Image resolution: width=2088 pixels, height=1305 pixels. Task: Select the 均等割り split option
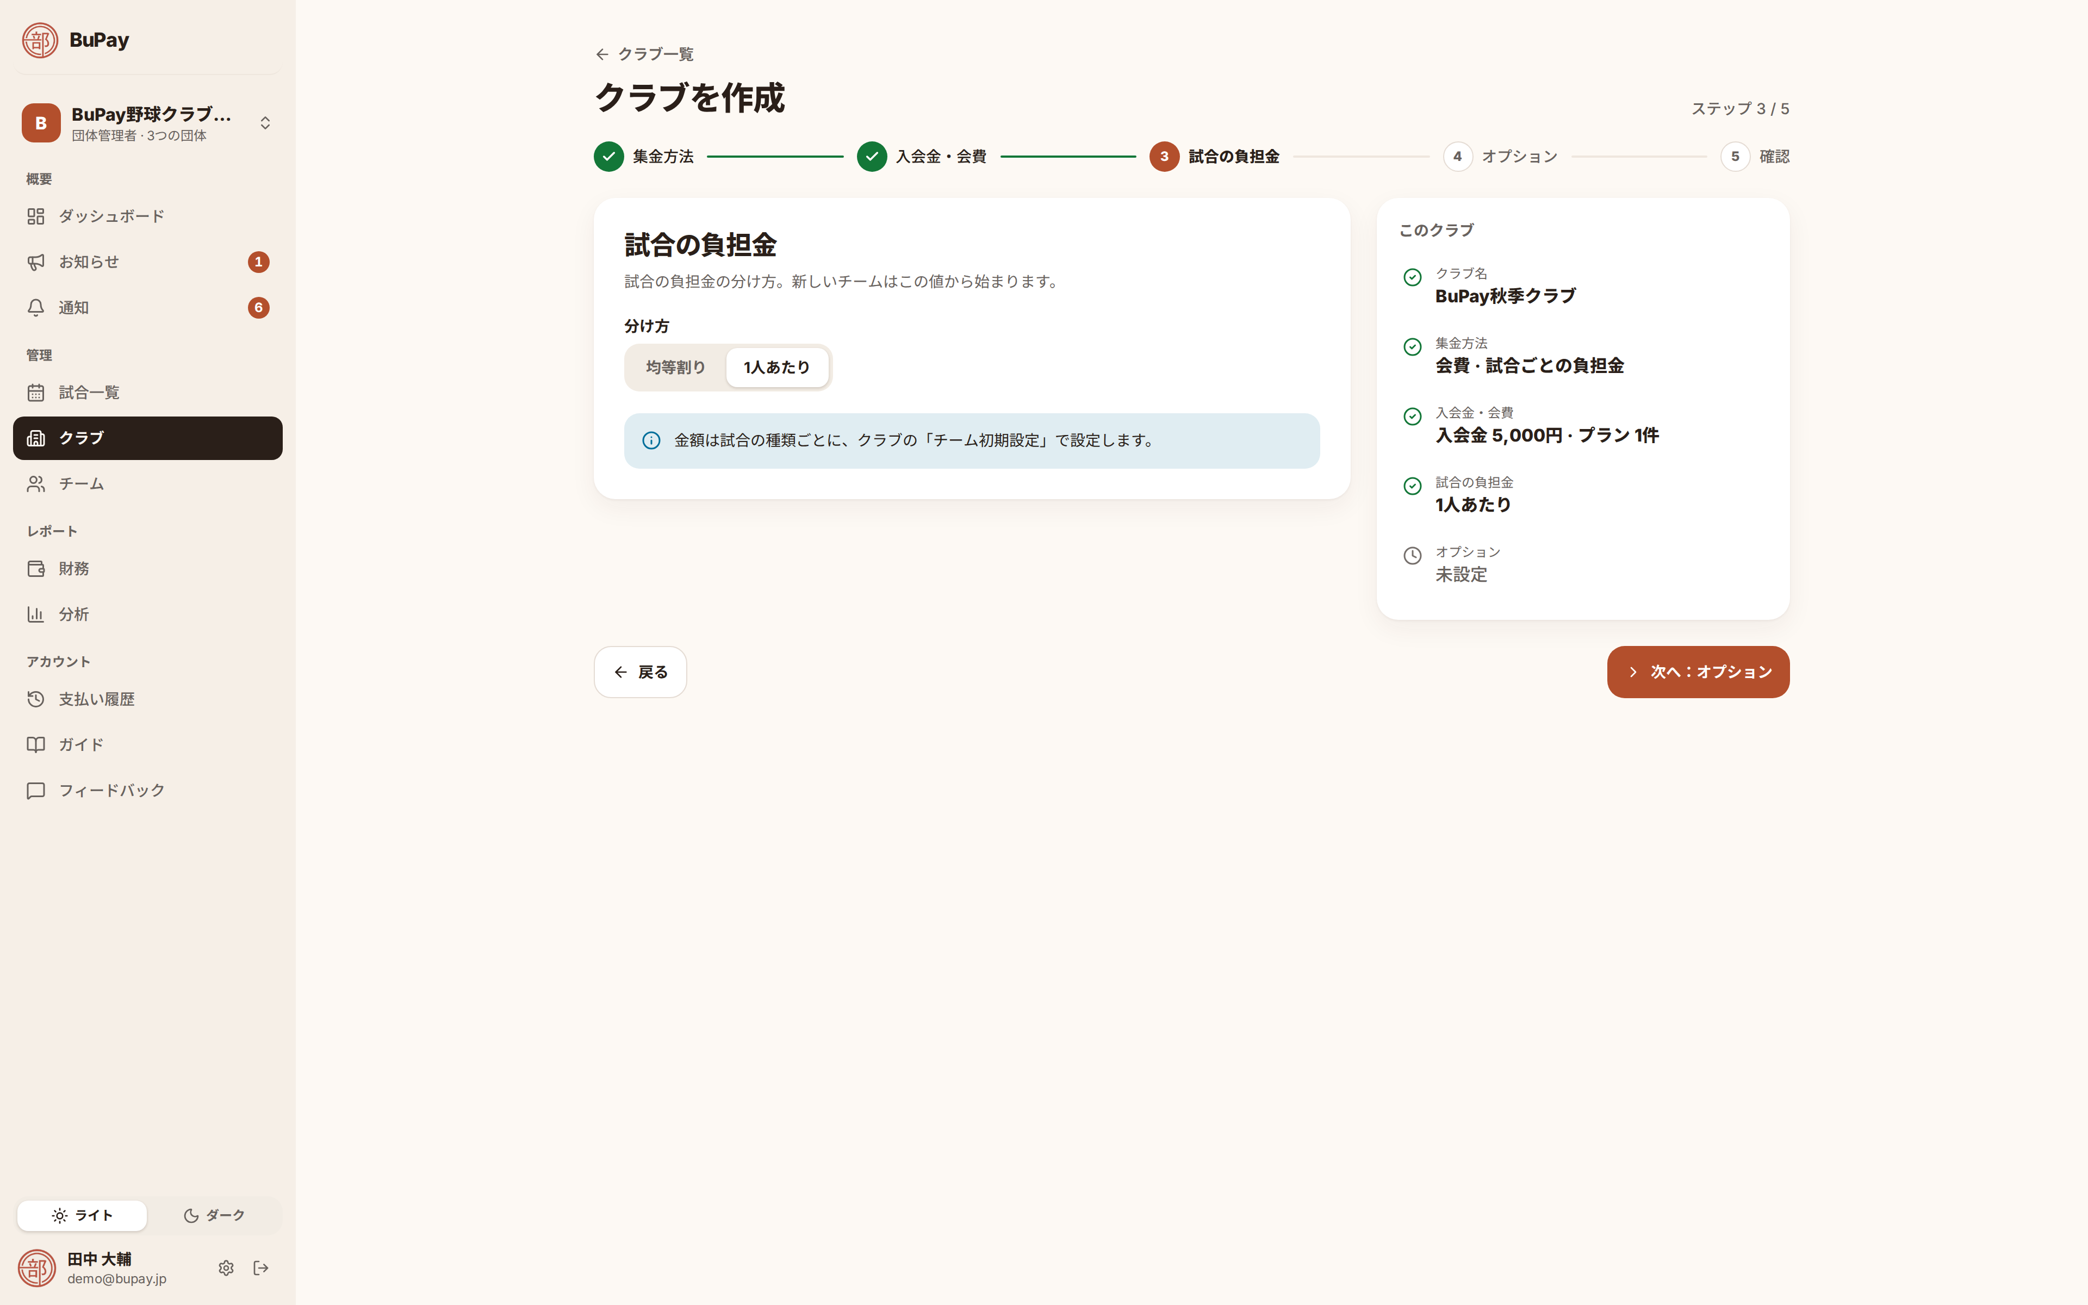(675, 368)
